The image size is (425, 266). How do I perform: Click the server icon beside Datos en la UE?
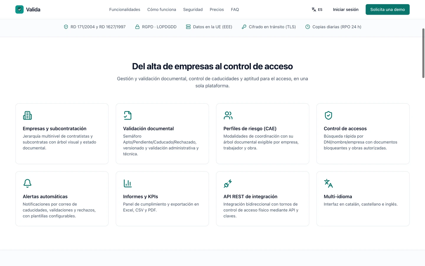point(188,27)
